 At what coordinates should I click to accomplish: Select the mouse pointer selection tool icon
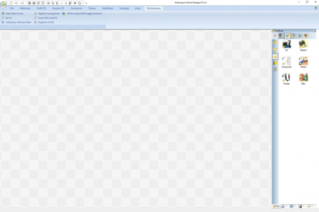(66, 3)
